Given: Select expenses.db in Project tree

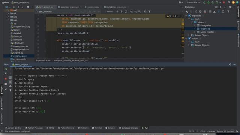Looking at the screenshot, I should click(19, 59).
